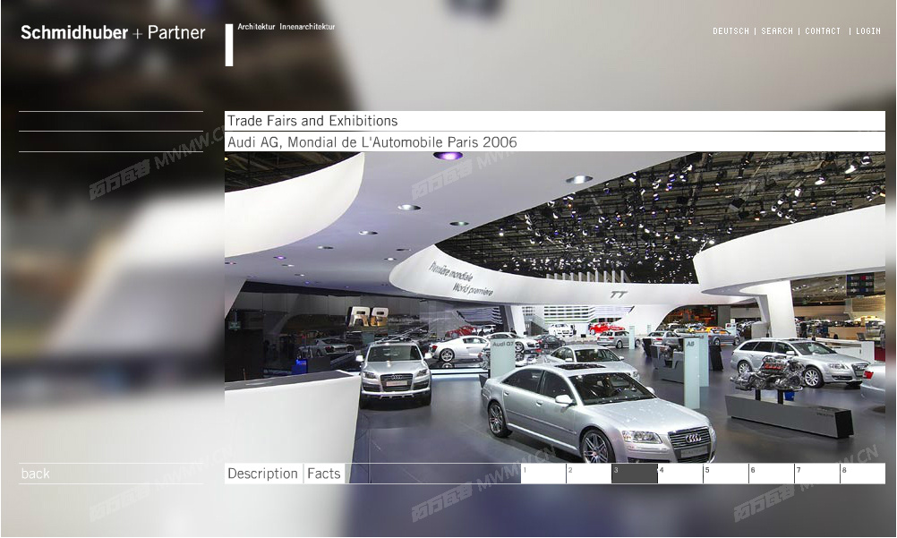Screen dimensions: 897x538
Task: Click the Architektur Innenarchitektur tagline
Action: pos(286,26)
